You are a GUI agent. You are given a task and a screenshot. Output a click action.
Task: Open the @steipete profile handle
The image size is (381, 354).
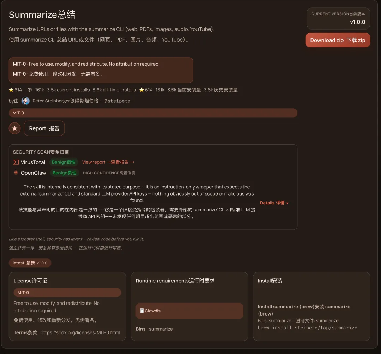coord(117,101)
